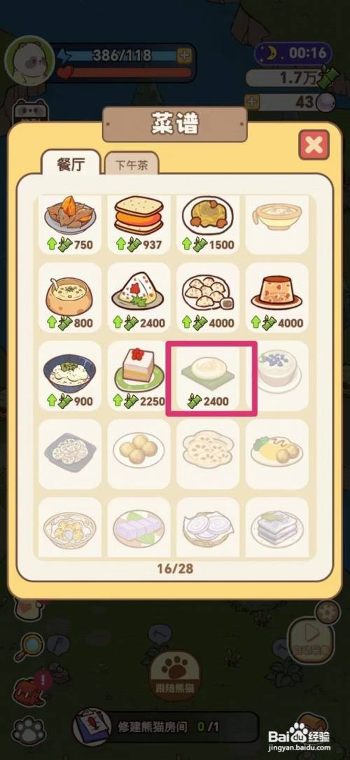The height and width of the screenshot is (760, 350).
Task: Upgrade the curry rice dish (1500)
Action: point(208,224)
